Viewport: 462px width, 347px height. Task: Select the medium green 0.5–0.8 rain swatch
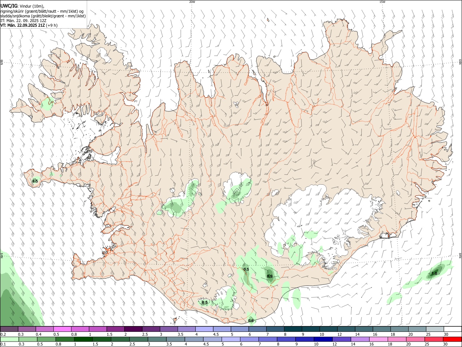[x=46, y=339]
